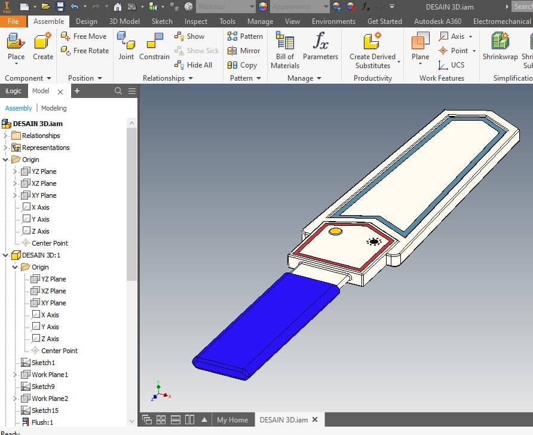Click the Place component icon
The height and width of the screenshot is (435, 533).
pyautogui.click(x=16, y=41)
